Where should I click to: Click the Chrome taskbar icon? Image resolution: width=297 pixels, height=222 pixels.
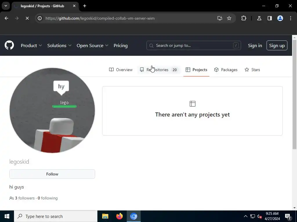pyautogui.click(x=134, y=216)
